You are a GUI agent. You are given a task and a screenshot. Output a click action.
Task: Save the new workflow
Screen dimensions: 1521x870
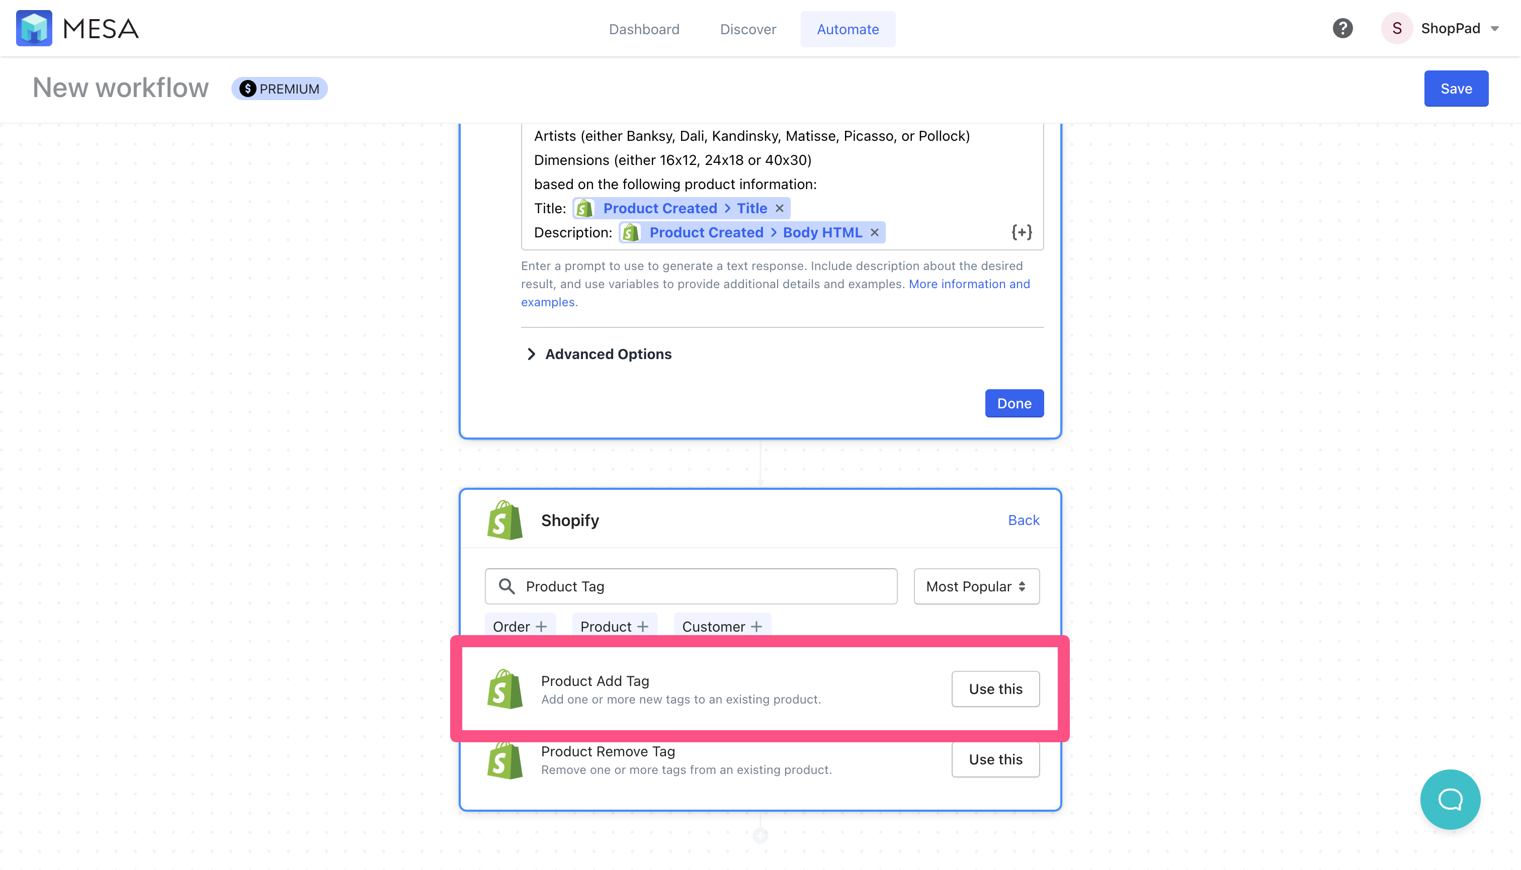[x=1456, y=89]
